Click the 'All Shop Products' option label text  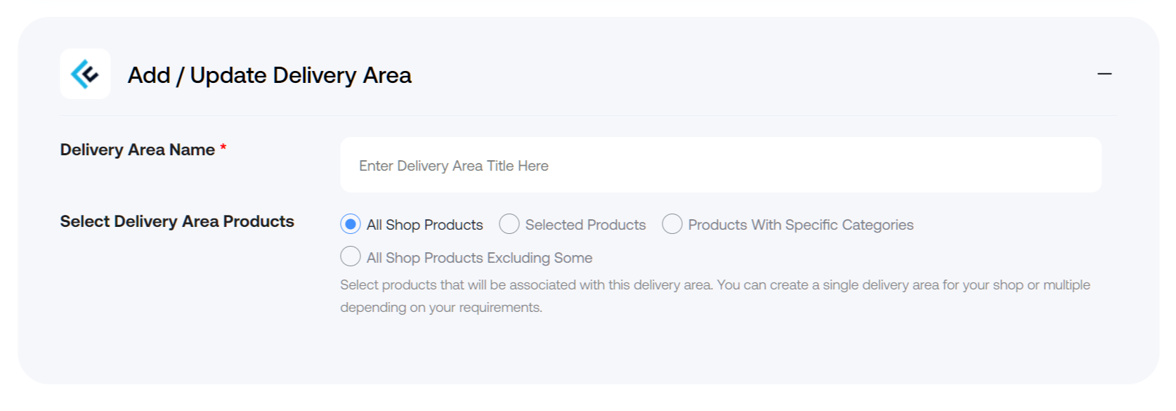(x=425, y=225)
